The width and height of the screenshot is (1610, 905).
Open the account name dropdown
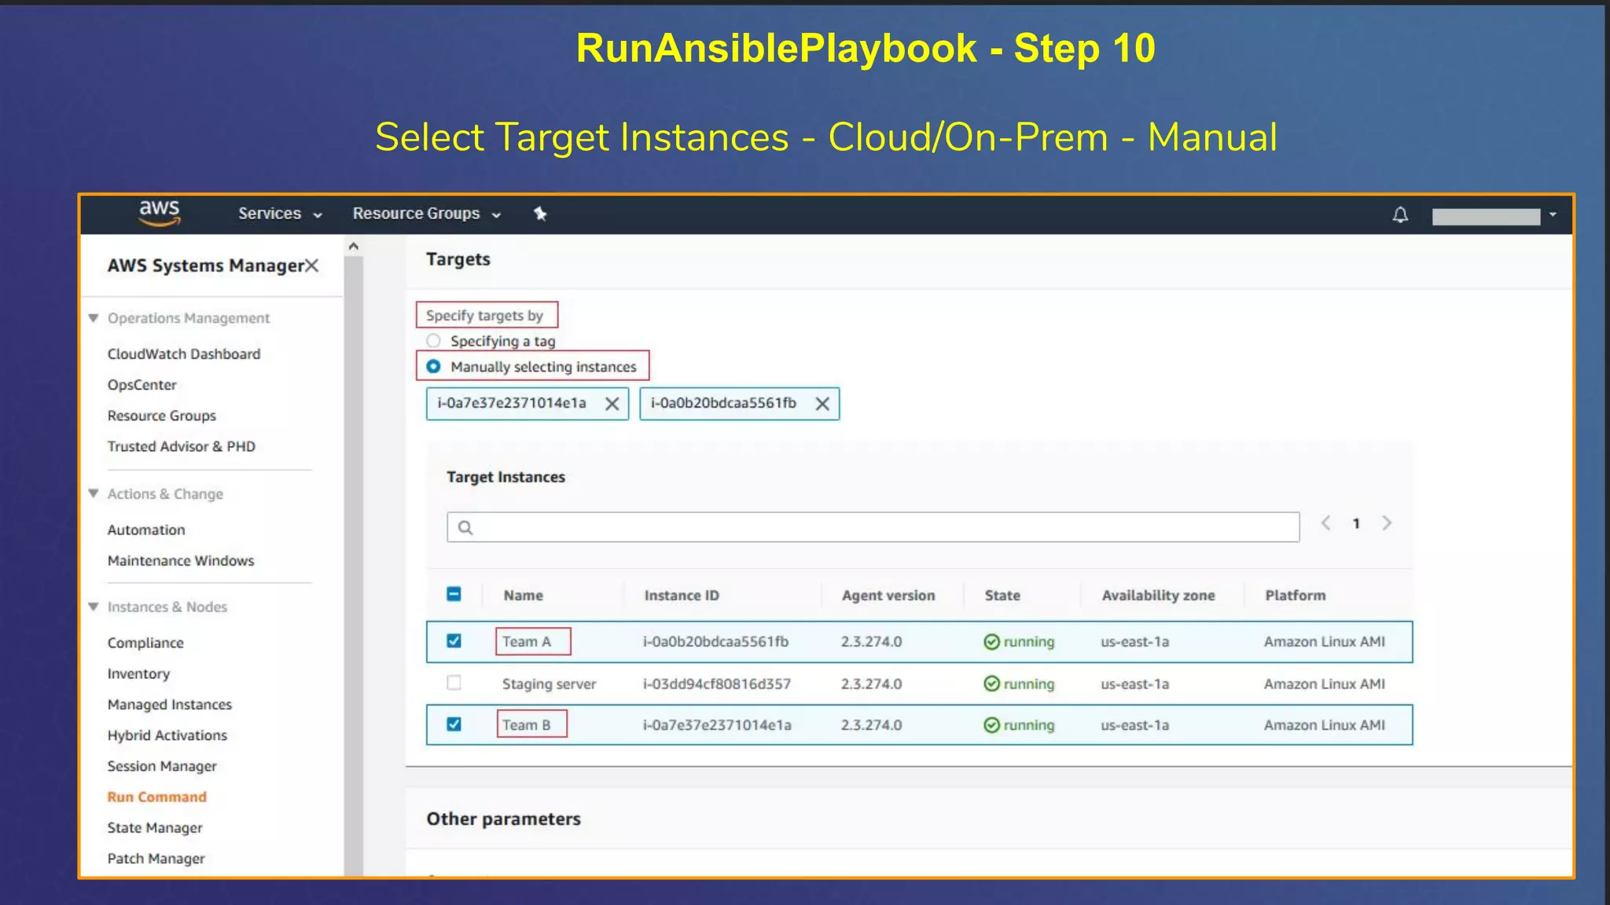[x=1494, y=216]
